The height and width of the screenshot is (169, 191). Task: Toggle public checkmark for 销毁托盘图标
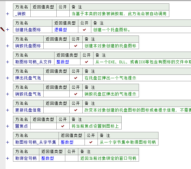[x=76, y=46]
